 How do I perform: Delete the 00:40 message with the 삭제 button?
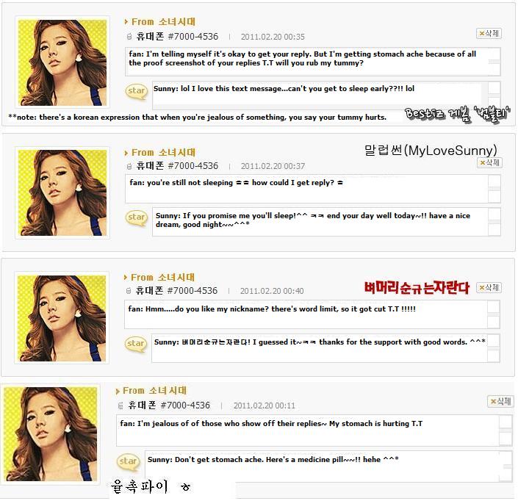(x=489, y=288)
